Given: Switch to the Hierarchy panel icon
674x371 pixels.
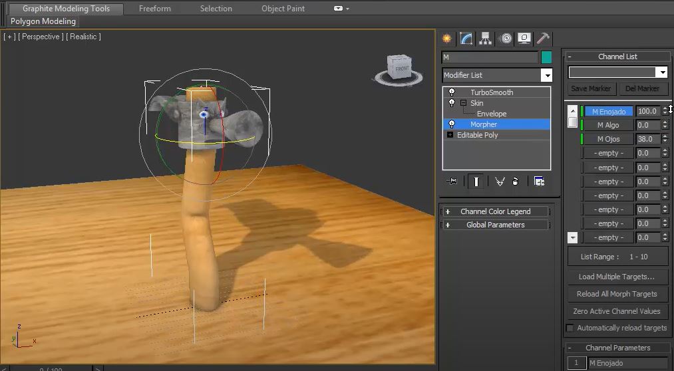Looking at the screenshot, I should [x=486, y=39].
